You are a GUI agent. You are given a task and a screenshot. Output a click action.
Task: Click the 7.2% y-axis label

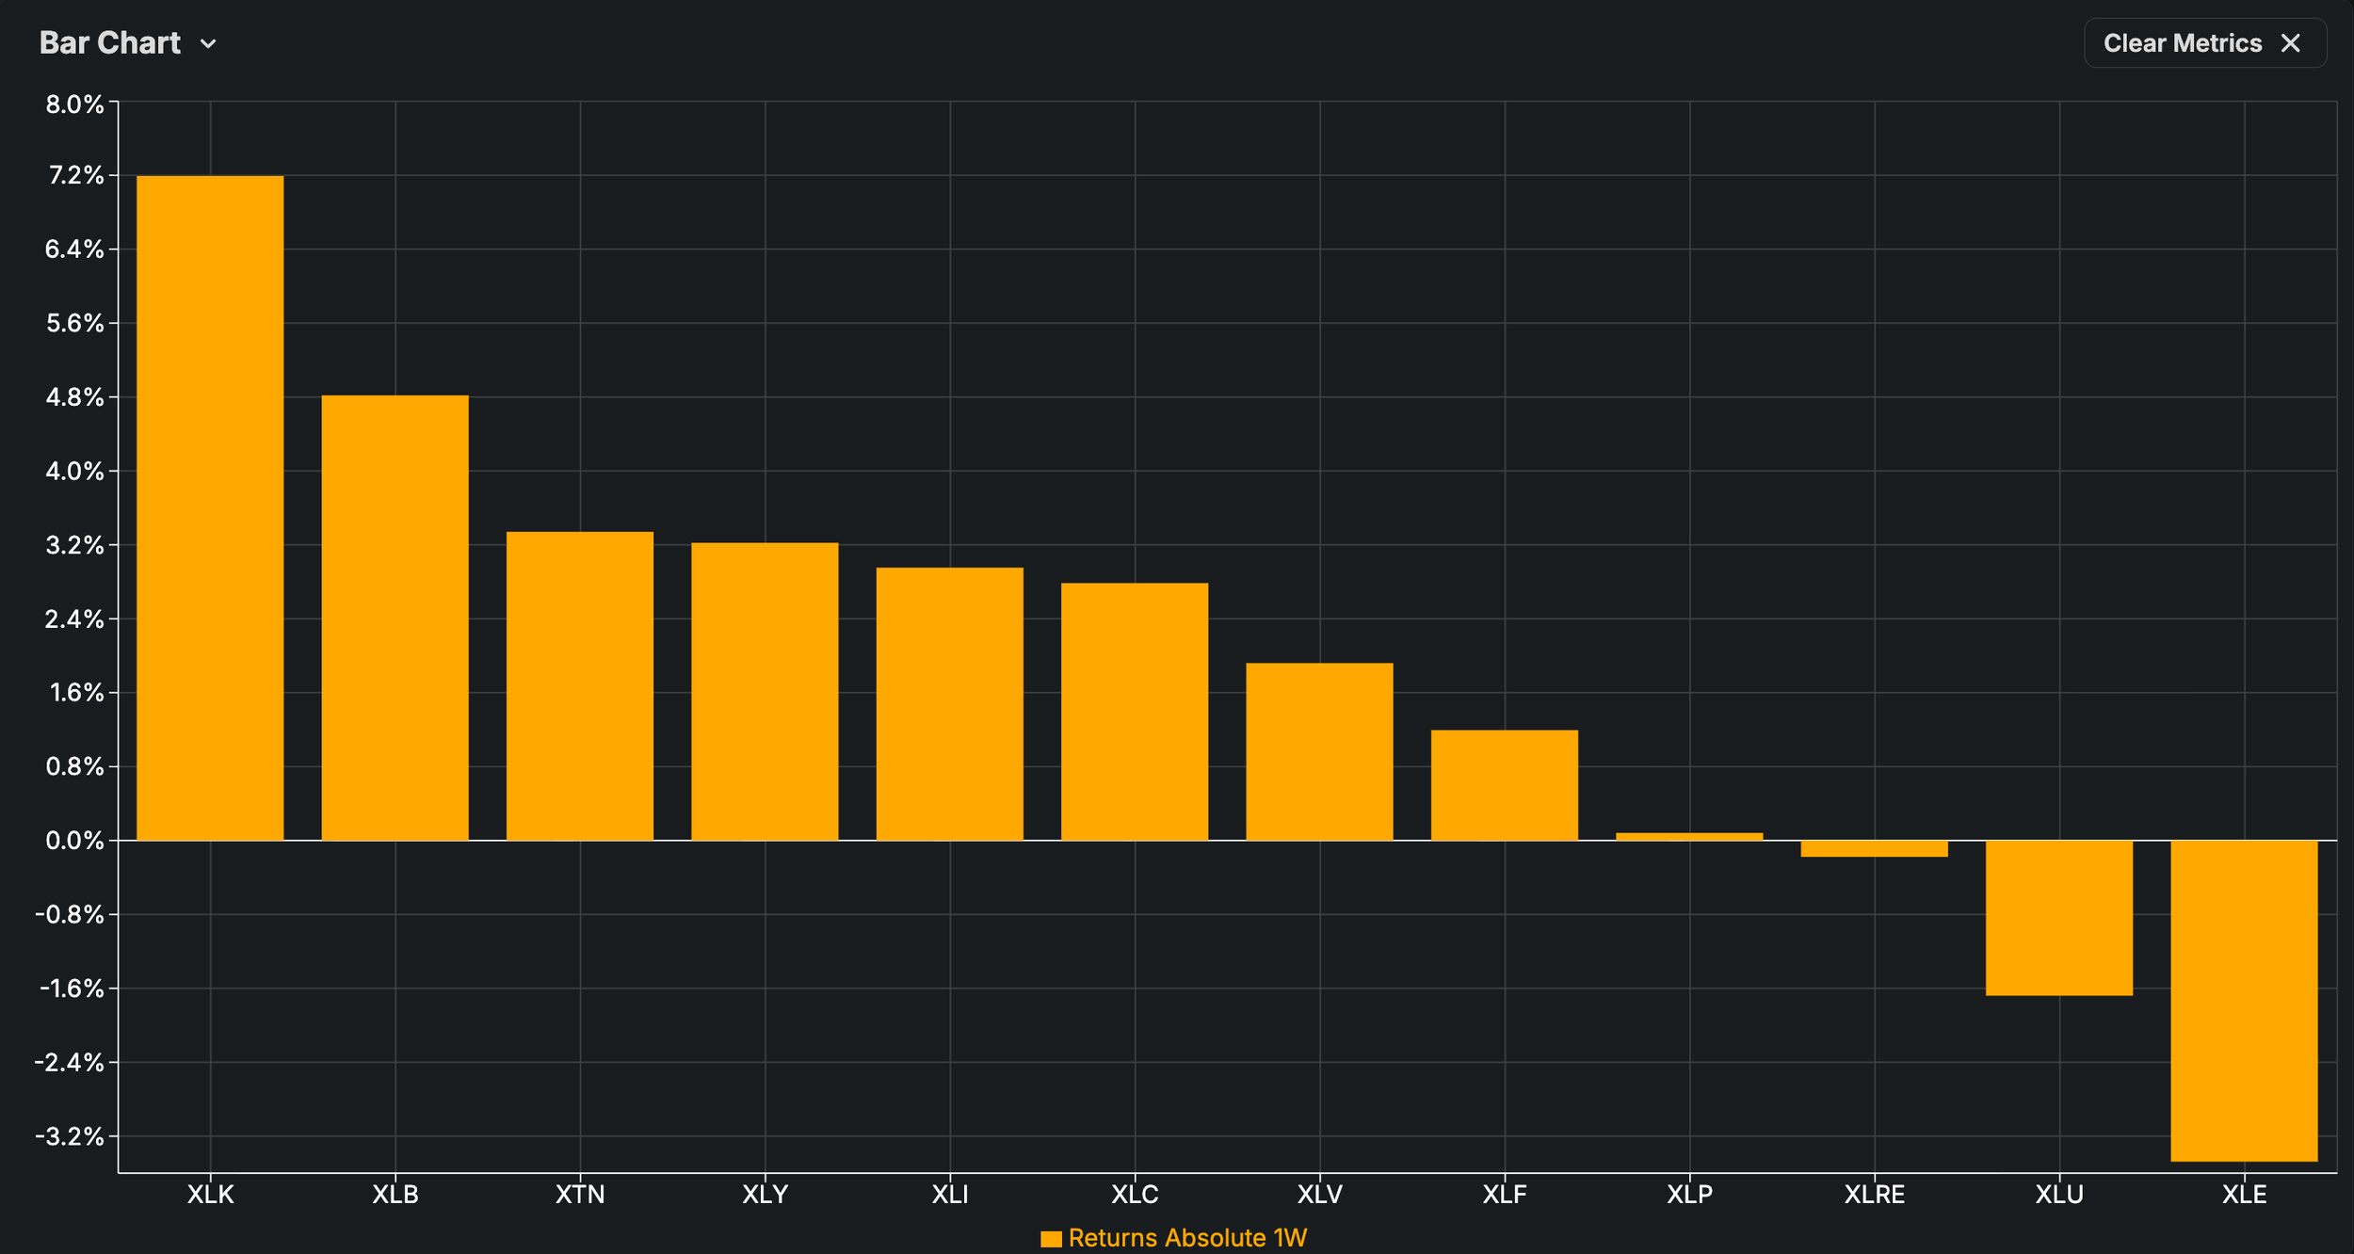tap(76, 175)
